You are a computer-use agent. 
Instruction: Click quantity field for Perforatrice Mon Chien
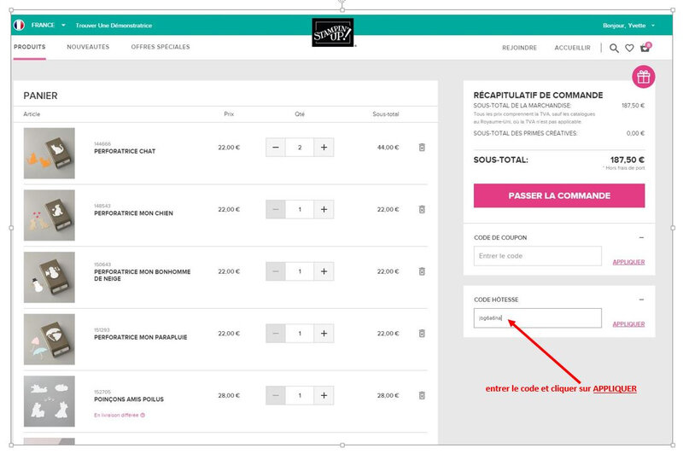[300, 209]
